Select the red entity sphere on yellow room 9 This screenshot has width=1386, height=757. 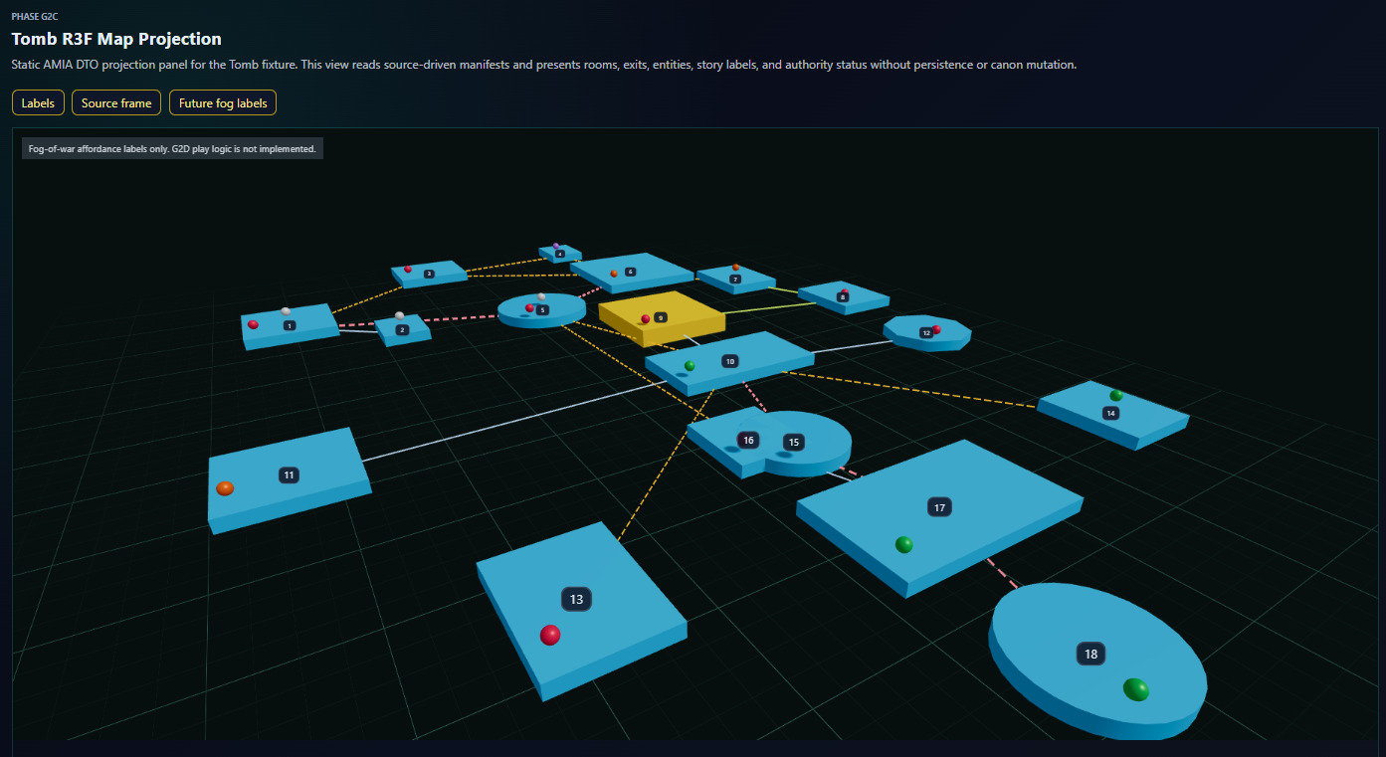click(x=646, y=318)
